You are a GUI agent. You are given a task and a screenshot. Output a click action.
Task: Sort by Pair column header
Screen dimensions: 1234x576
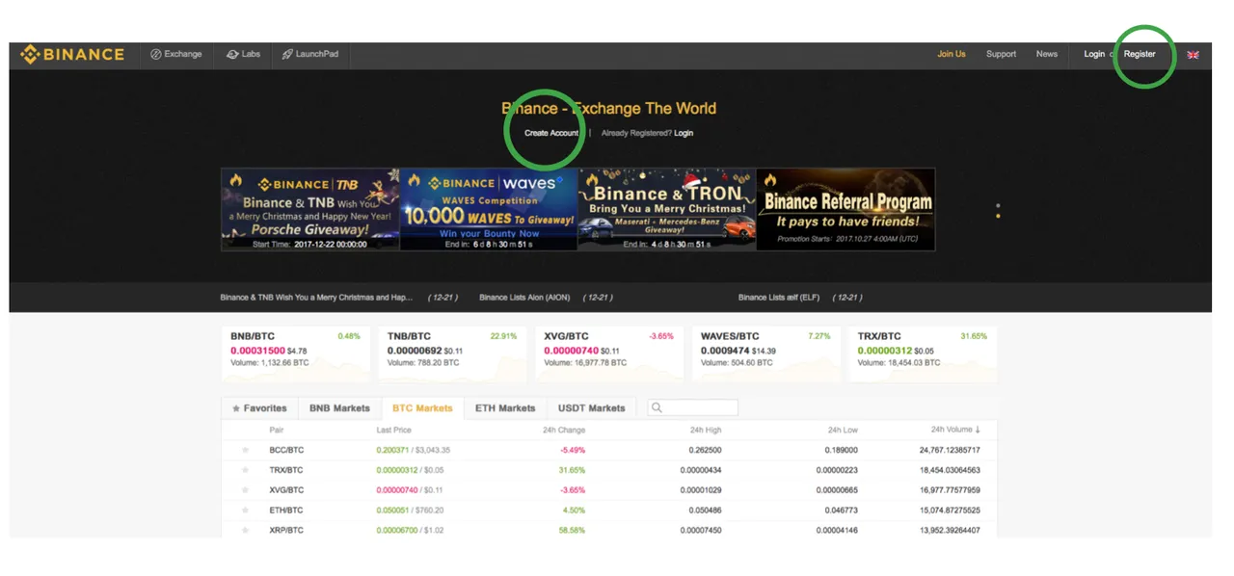coord(277,430)
